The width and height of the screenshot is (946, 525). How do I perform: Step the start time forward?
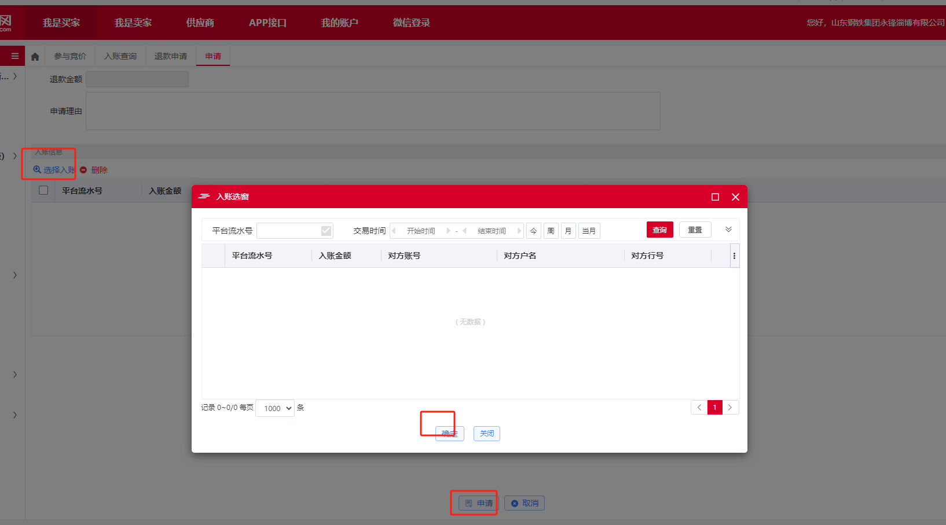(x=448, y=231)
